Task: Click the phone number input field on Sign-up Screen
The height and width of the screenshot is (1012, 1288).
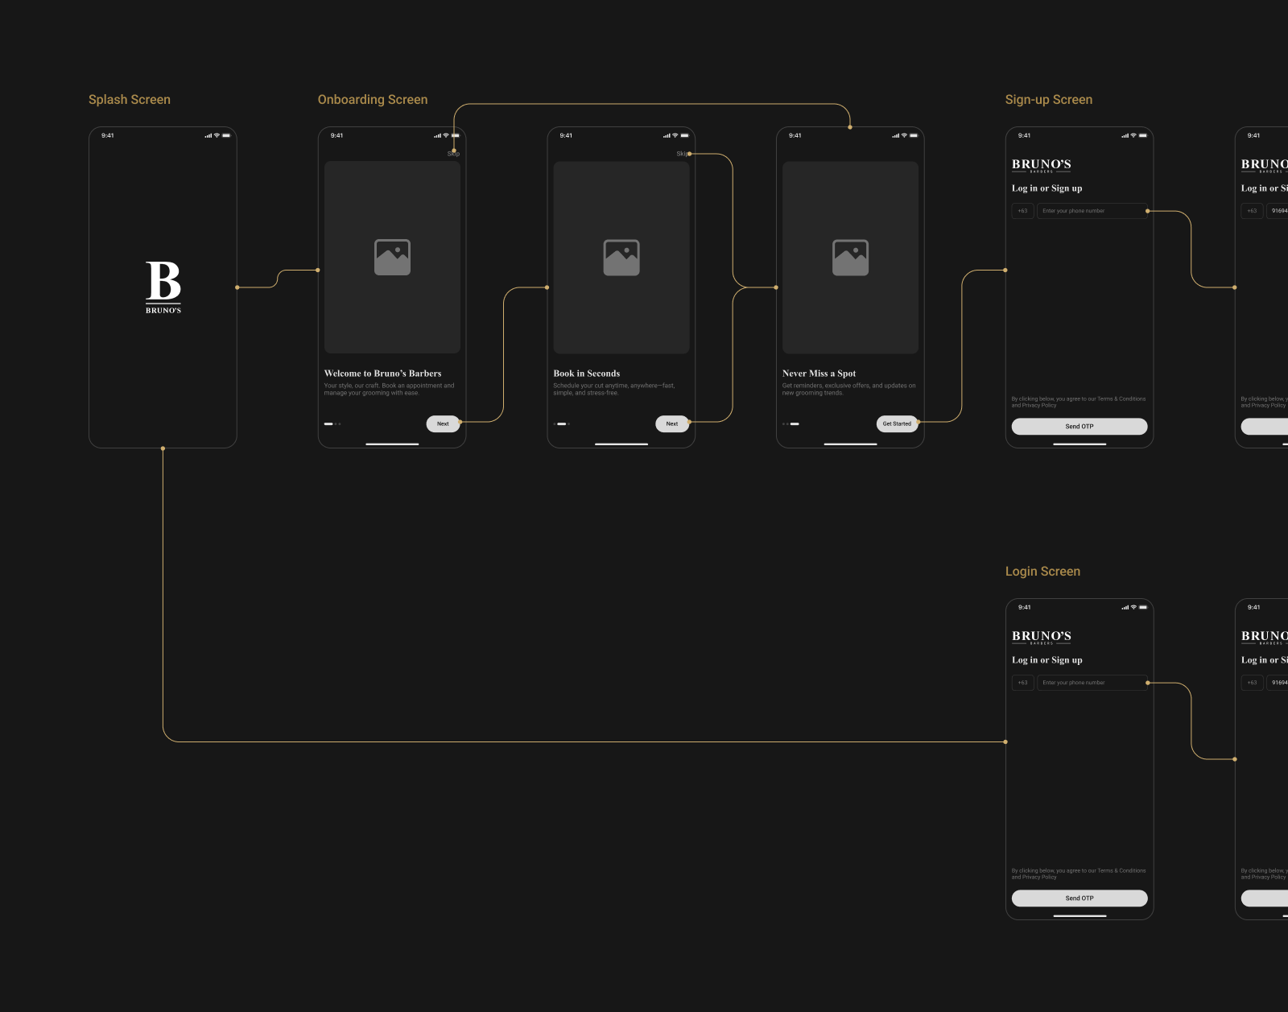Action: (x=1092, y=211)
